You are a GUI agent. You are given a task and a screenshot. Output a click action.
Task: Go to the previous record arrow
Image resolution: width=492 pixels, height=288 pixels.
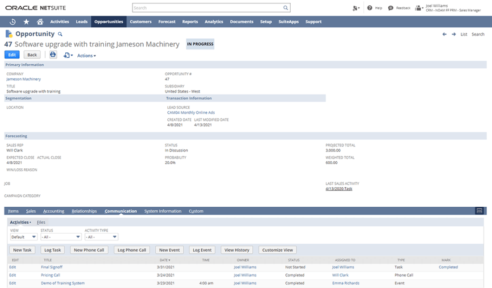click(x=445, y=34)
